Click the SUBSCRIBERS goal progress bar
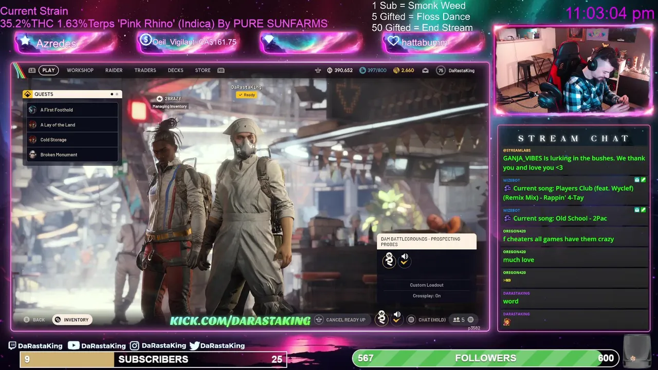Screen dimensions: 658x370 153,359
